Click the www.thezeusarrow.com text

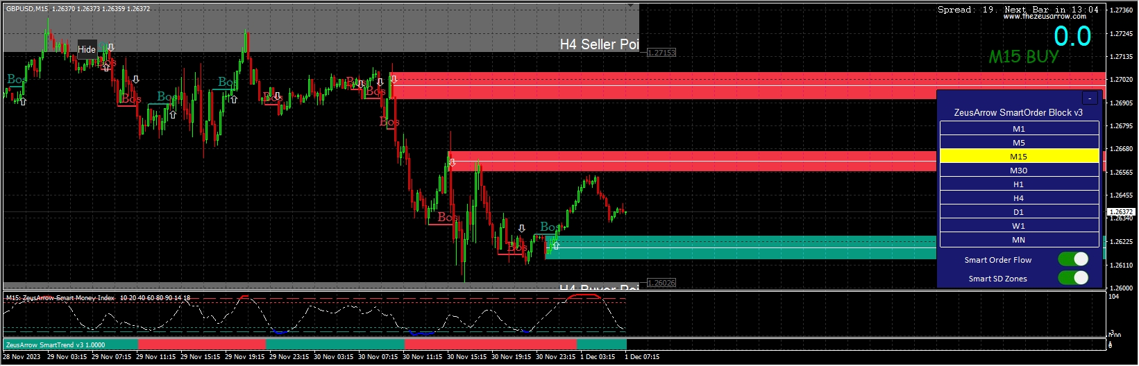pyautogui.click(x=1045, y=17)
